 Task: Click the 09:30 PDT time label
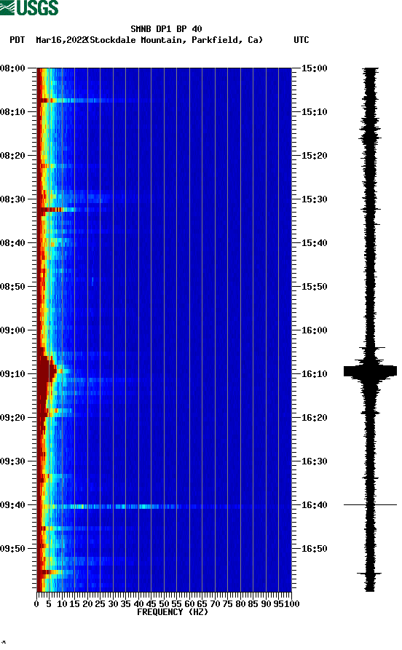[12, 461]
